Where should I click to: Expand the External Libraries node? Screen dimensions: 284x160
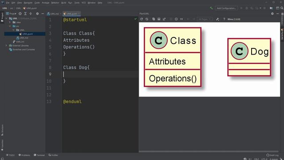tap(6, 45)
